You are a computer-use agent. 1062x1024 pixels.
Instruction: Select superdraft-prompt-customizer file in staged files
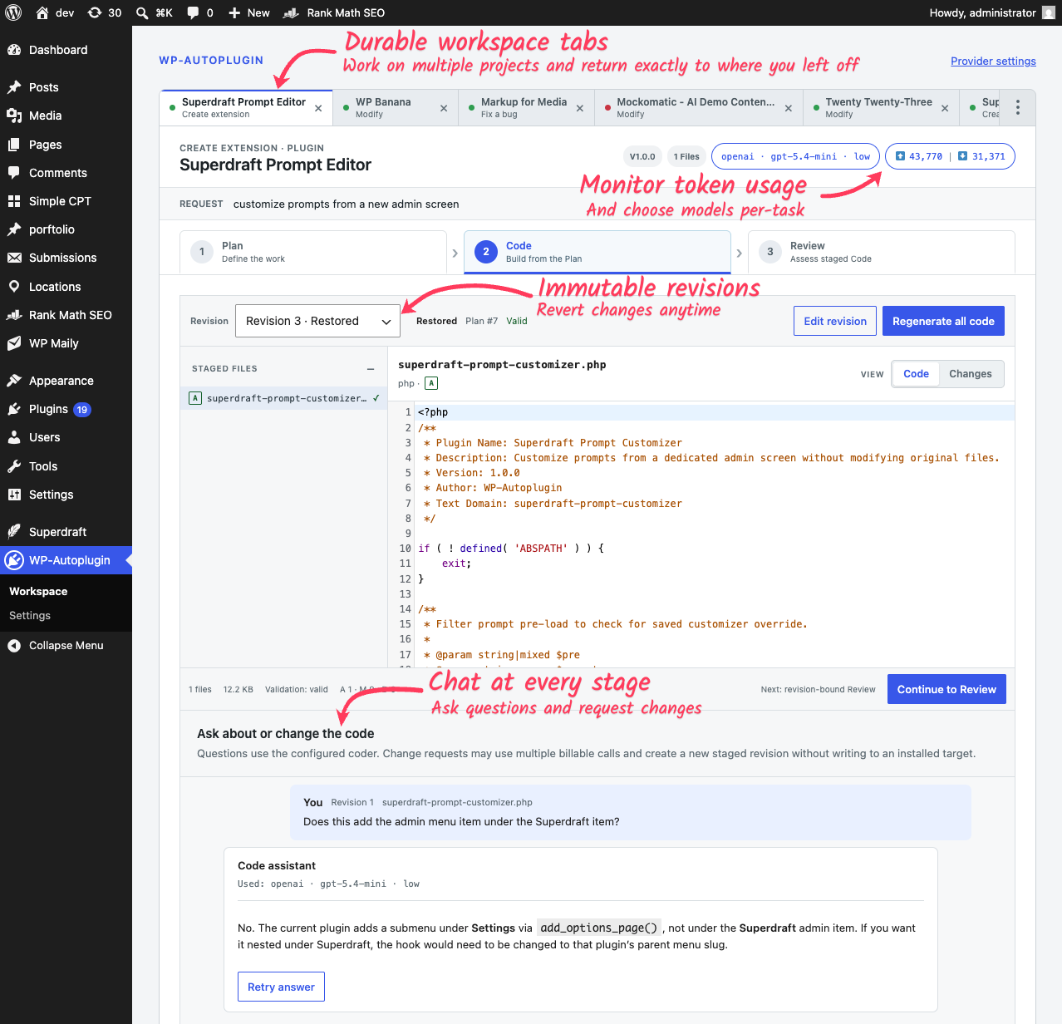pos(284,398)
